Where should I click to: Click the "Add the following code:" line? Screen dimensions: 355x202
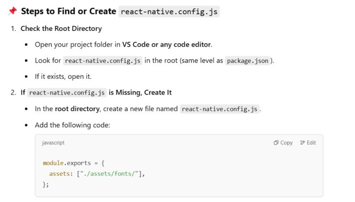[72, 125]
